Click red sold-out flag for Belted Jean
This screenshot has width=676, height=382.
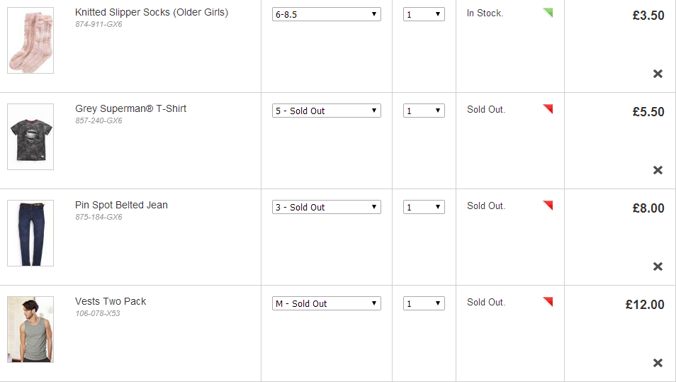click(548, 205)
